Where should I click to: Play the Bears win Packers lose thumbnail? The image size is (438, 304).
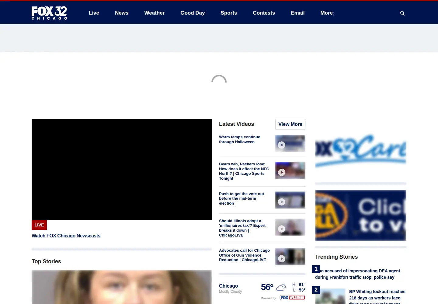[290, 170]
